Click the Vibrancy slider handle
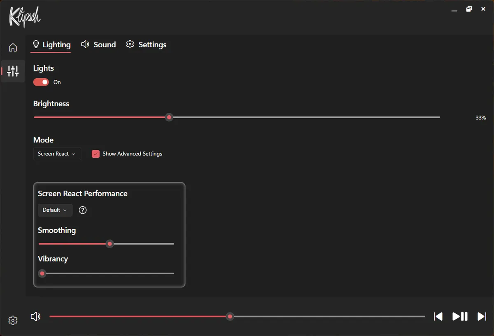The width and height of the screenshot is (494, 336). pyautogui.click(x=42, y=273)
